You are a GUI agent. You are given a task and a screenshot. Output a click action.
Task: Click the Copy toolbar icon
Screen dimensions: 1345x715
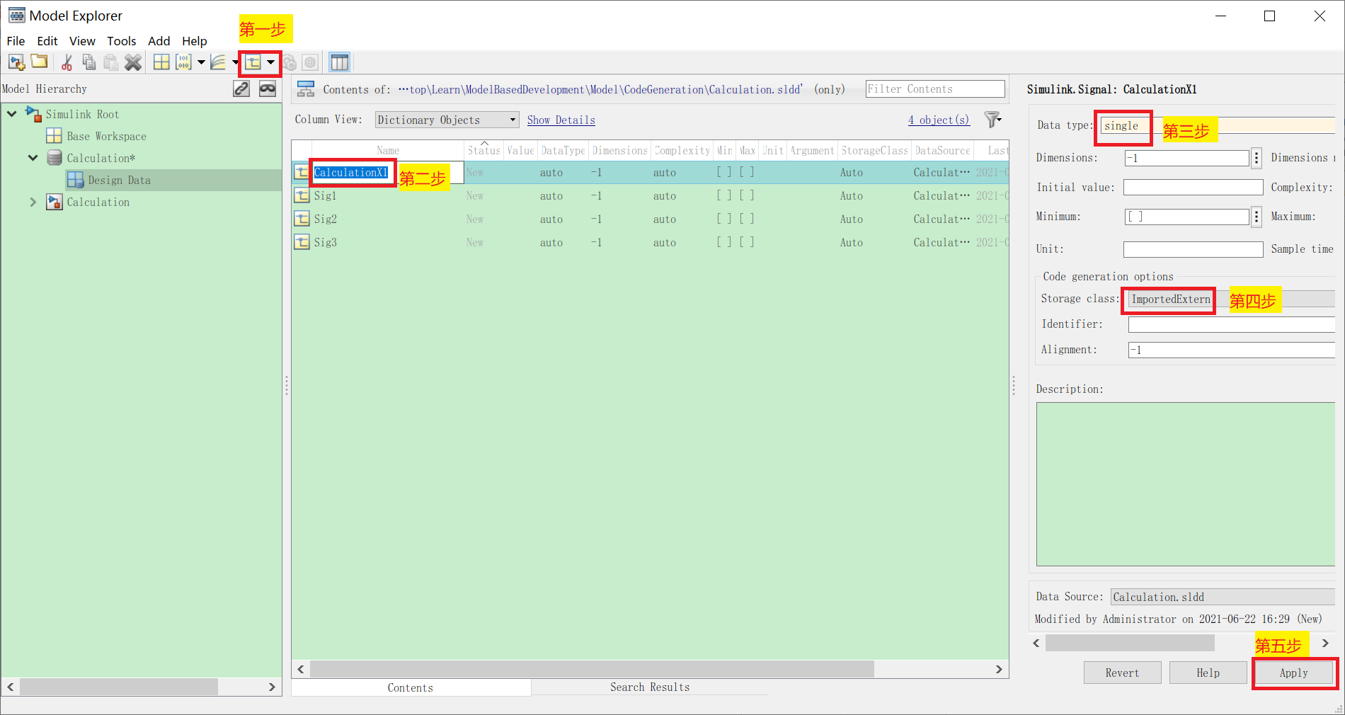point(89,62)
